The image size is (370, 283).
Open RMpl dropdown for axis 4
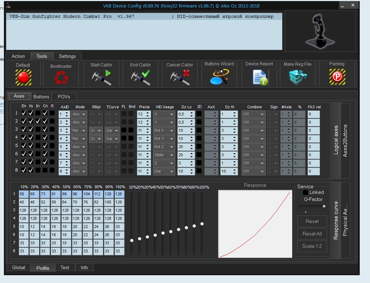[96, 139]
